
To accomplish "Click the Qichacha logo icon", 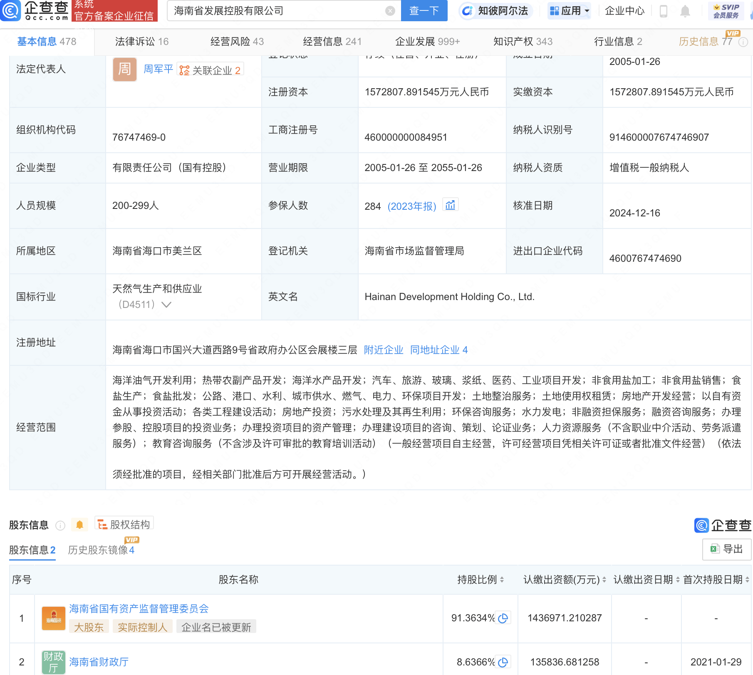I will pyautogui.click(x=10, y=10).
